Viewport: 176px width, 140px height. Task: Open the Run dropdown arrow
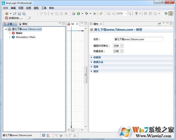point(82,13)
